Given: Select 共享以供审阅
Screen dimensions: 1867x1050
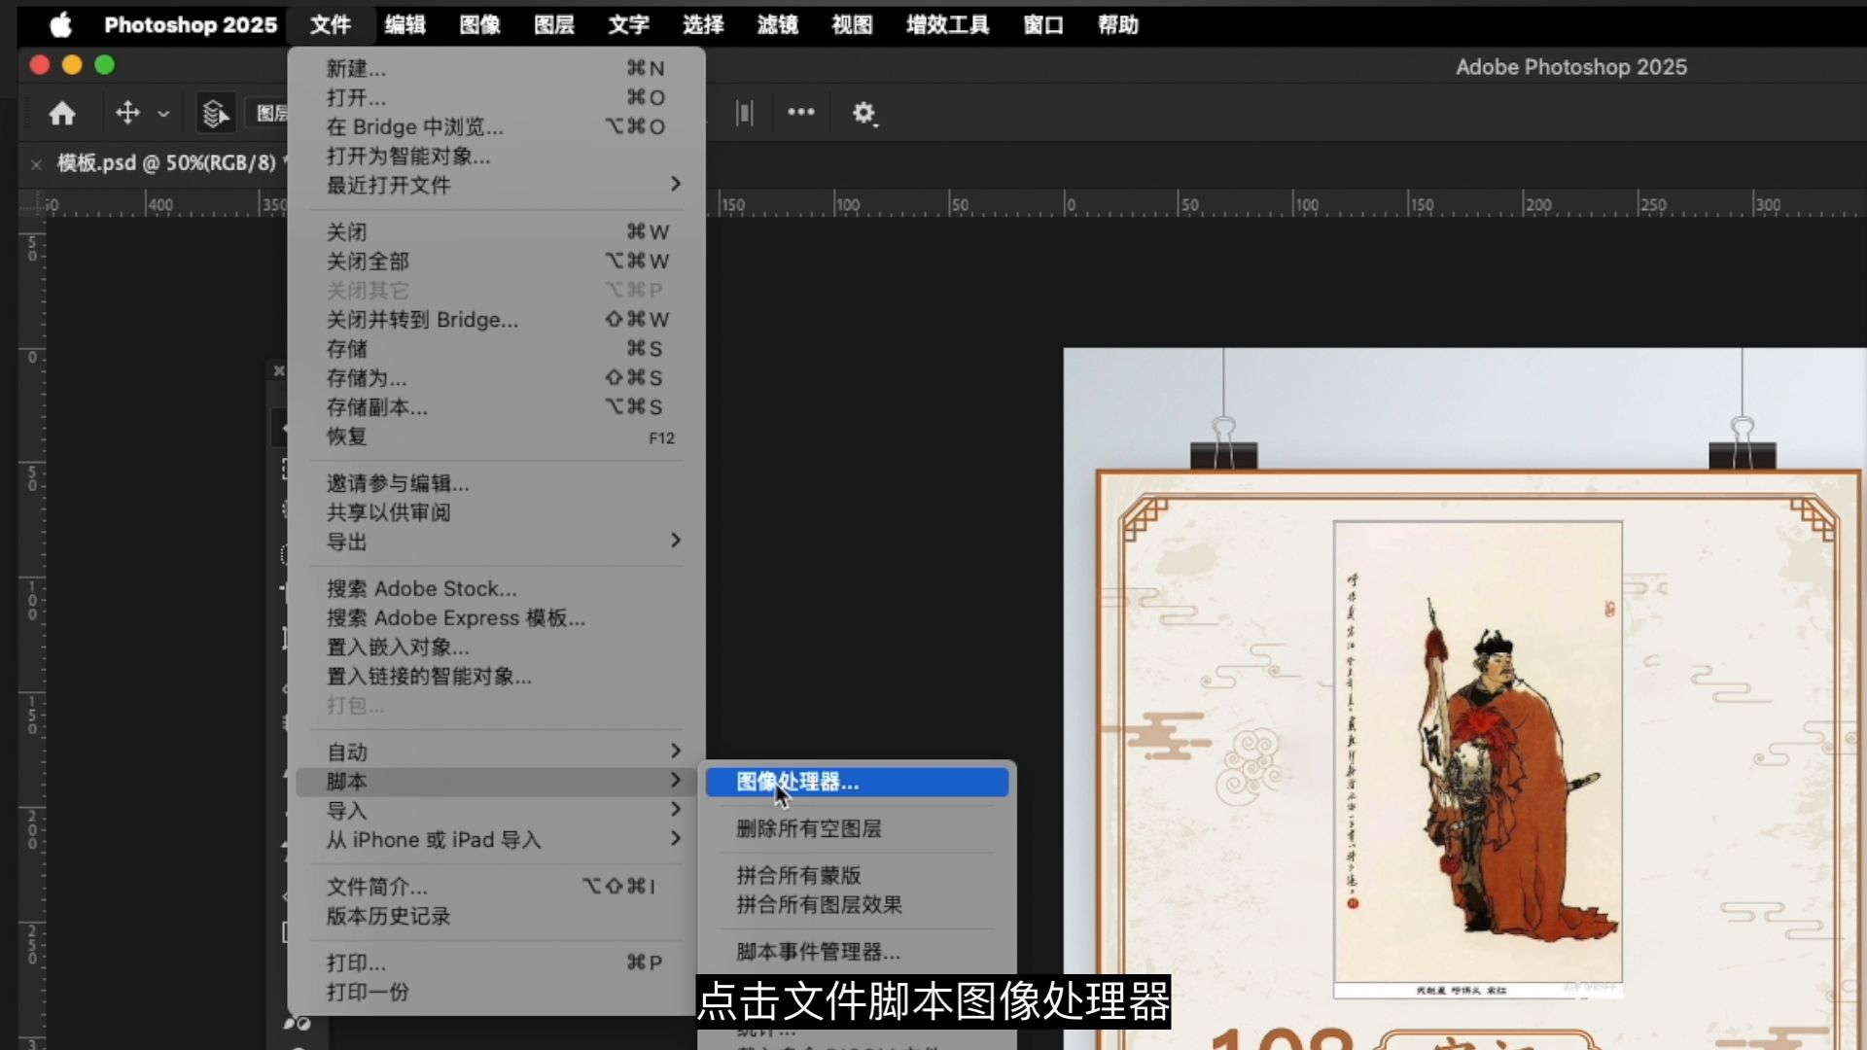Looking at the screenshot, I should 496,512.
